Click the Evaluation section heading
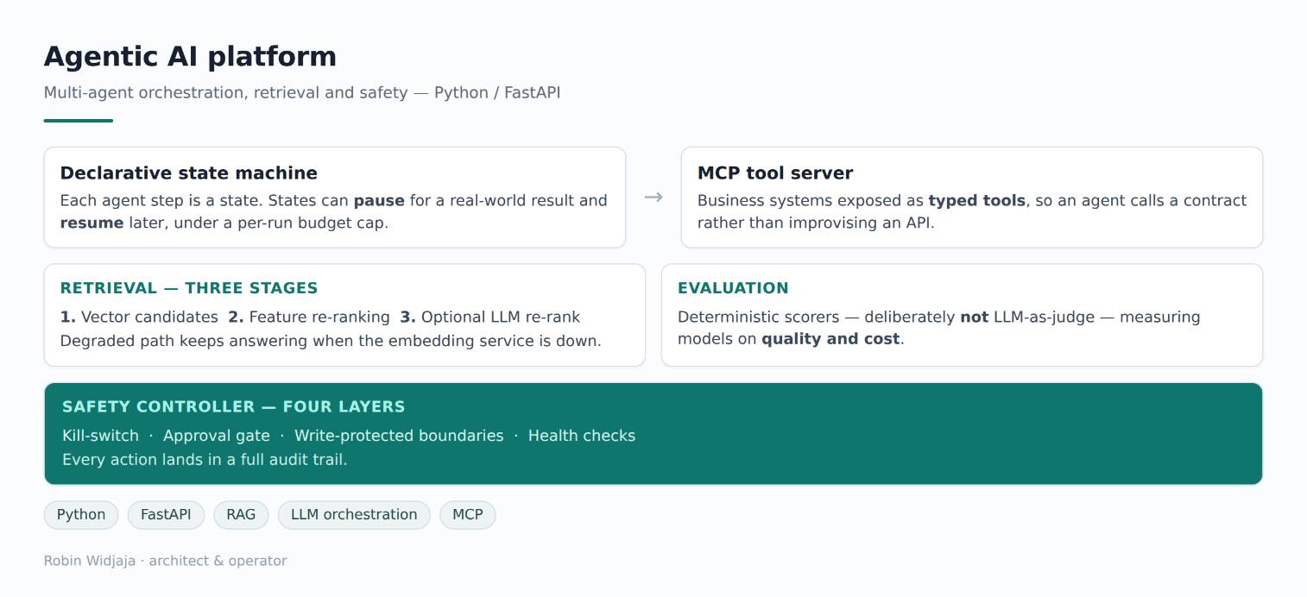This screenshot has width=1307, height=597. (733, 288)
